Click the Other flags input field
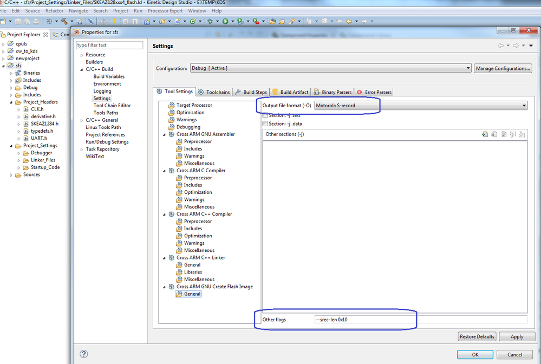Image resolution: width=541 pixels, height=364 pixels. pos(421,320)
